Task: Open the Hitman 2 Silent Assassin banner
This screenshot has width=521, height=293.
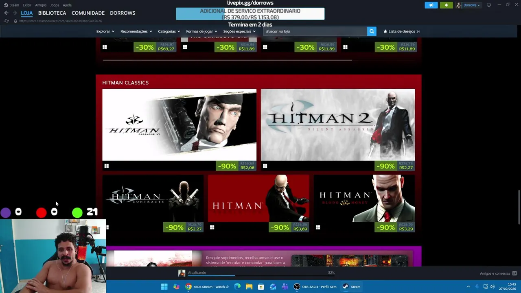Action: click(338, 125)
